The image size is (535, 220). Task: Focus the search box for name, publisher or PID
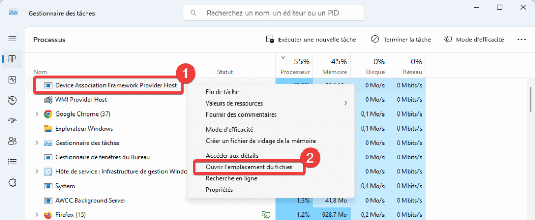click(273, 13)
